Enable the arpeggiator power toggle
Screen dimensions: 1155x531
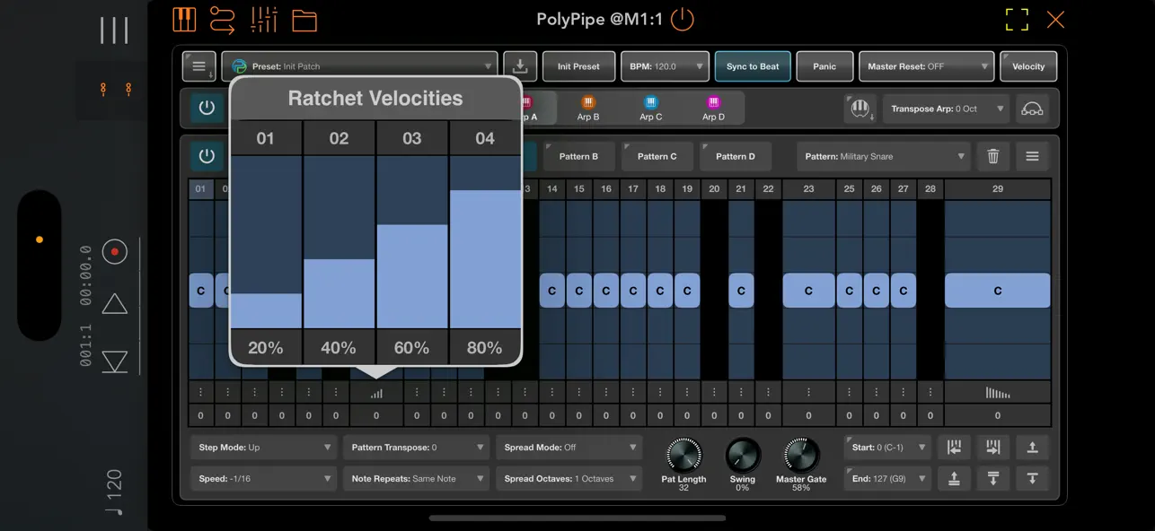coord(207,107)
